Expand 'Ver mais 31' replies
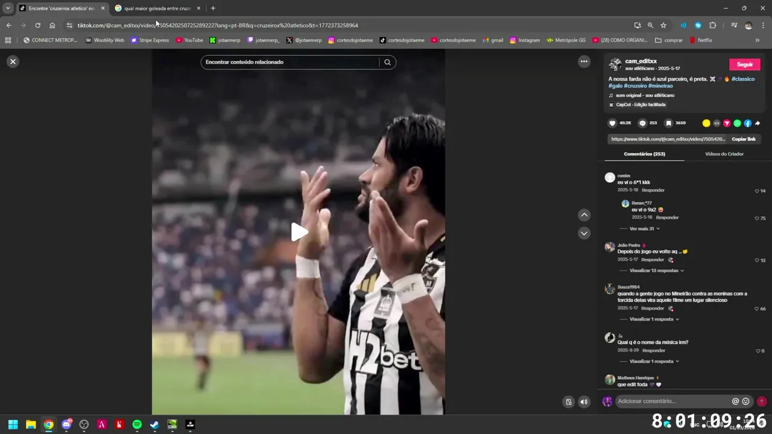The height and width of the screenshot is (434, 772). tap(645, 229)
